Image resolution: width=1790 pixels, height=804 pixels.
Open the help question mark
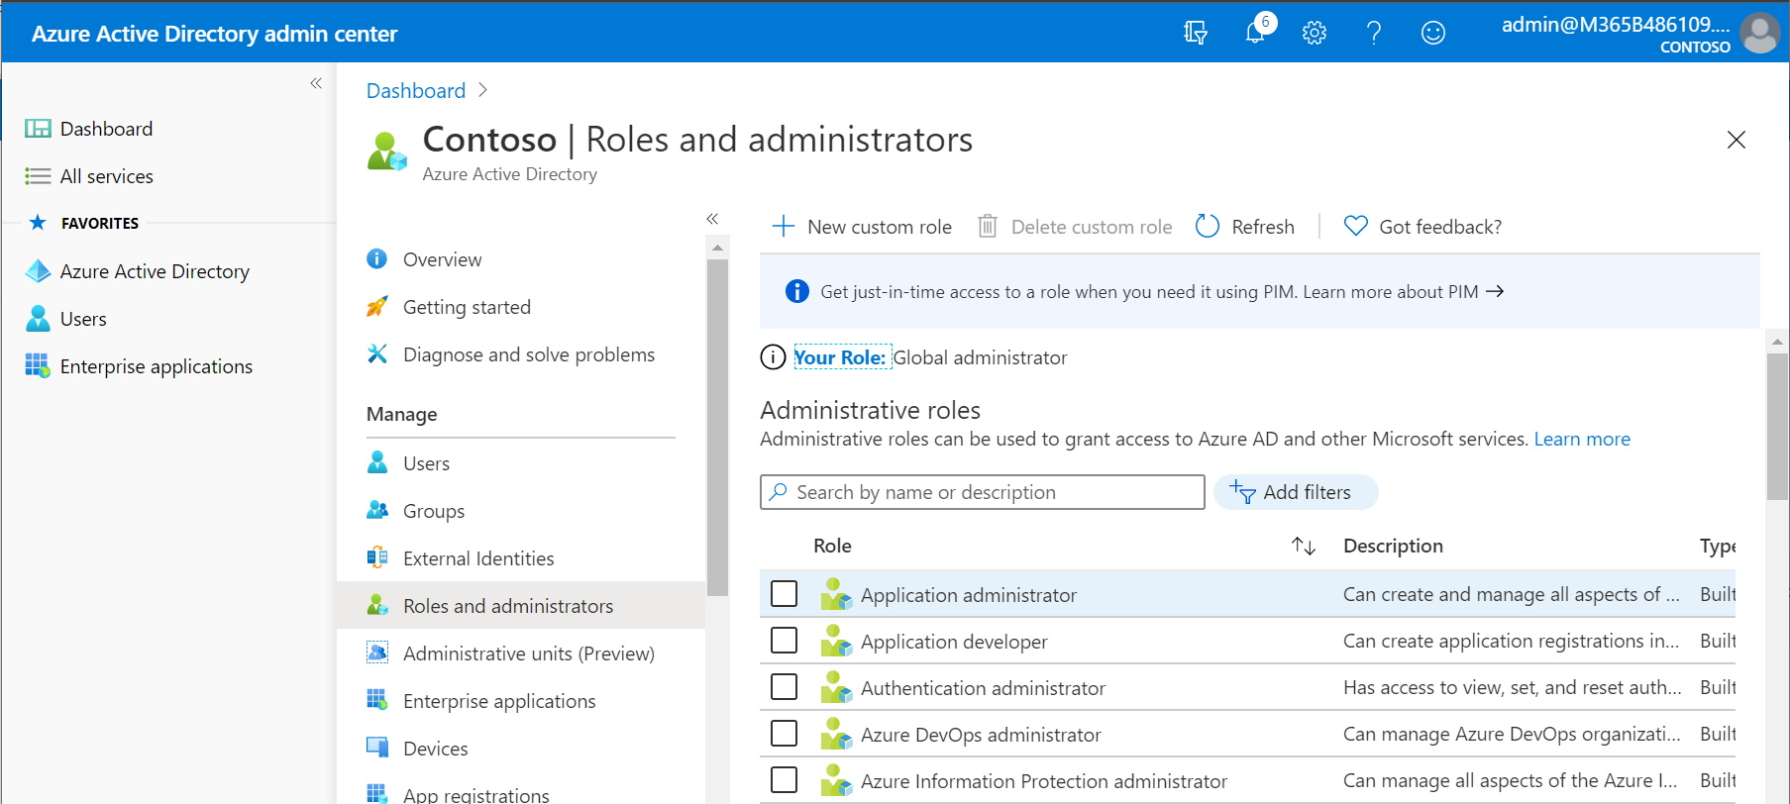(1374, 33)
